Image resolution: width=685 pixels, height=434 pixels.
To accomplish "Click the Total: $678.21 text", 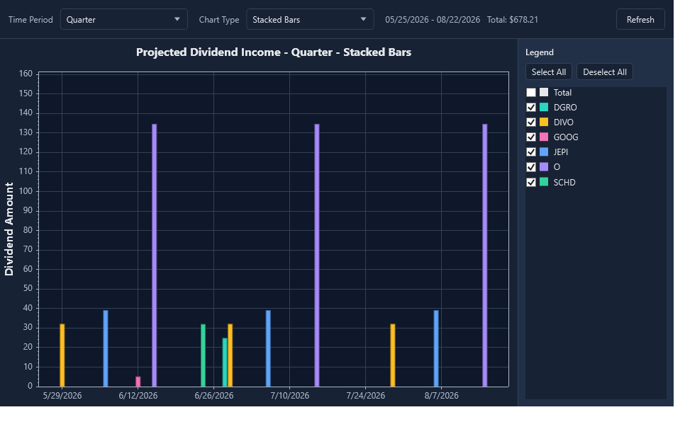I will click(x=513, y=20).
